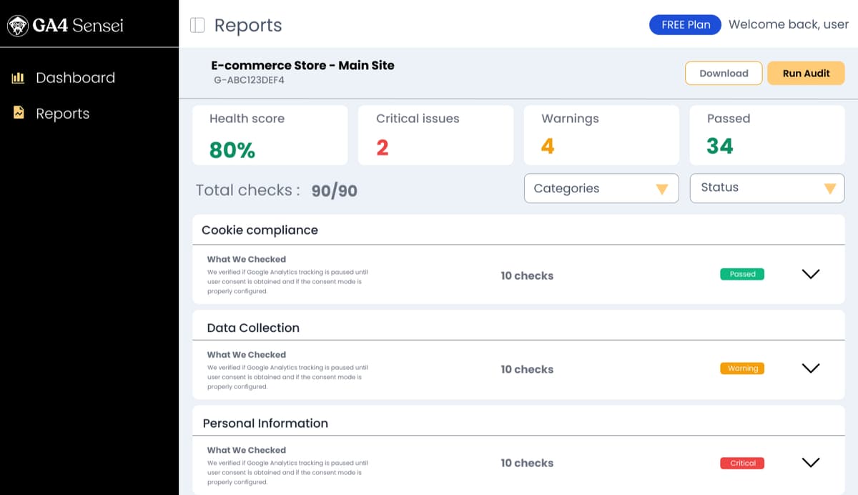Click the Reports document icon in sidebar
This screenshot has height=495, width=858.
point(19,113)
